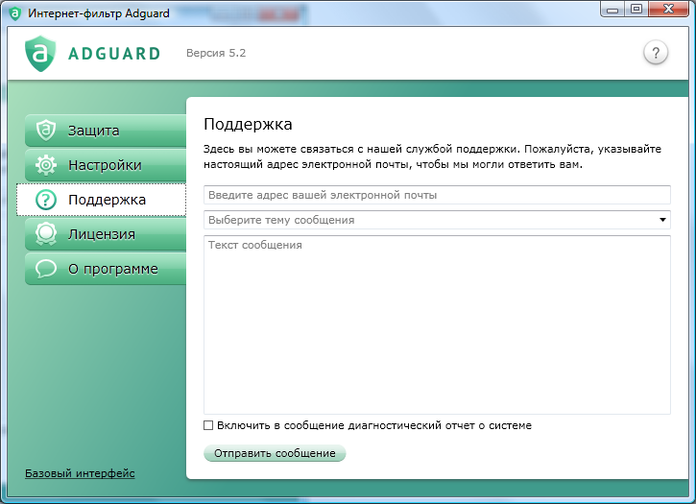696x504 pixels.
Task: Open the Защита section
Action: (x=106, y=131)
